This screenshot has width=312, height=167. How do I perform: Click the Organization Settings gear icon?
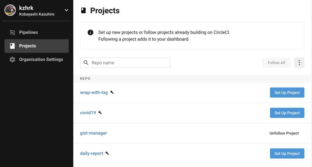click(12, 59)
